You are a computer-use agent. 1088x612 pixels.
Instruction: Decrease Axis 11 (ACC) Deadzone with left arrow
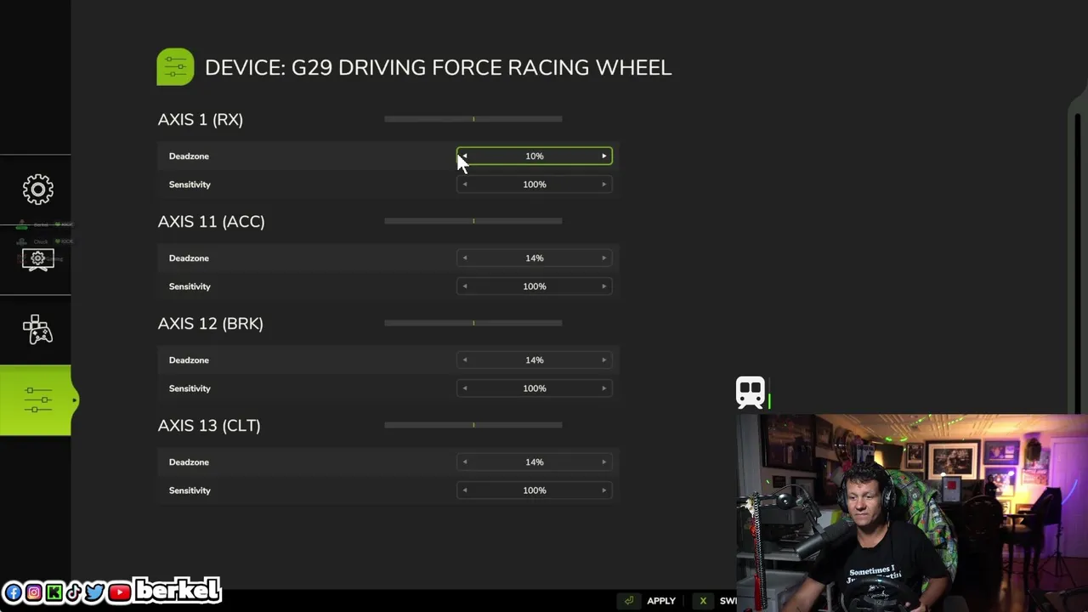[464, 258]
